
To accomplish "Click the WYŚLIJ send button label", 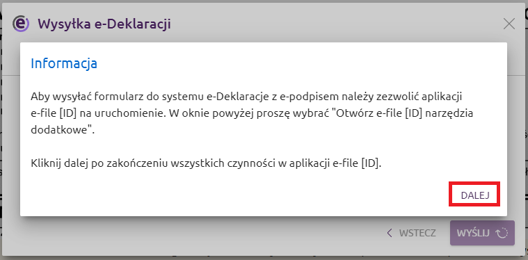I will (473, 233).
